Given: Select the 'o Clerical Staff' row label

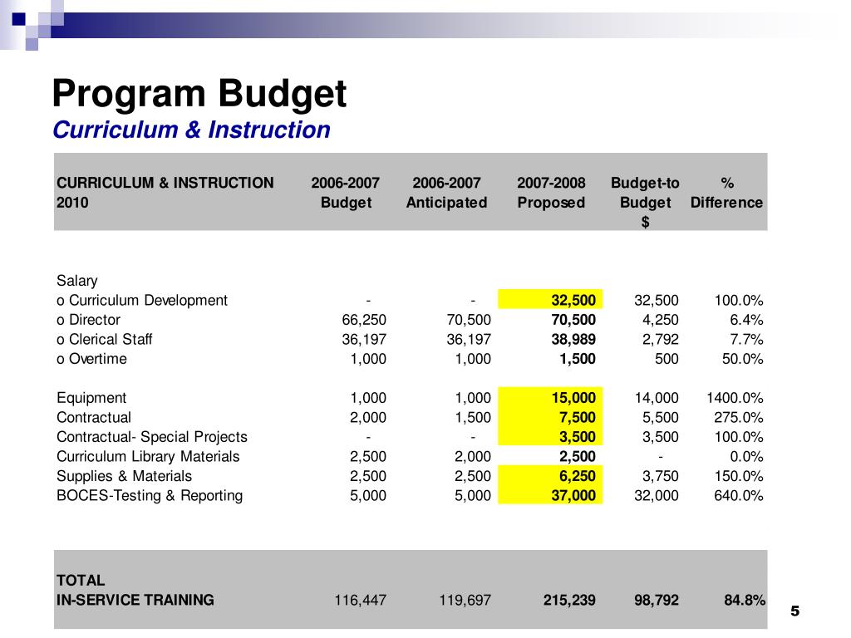Looking at the screenshot, I should tap(104, 340).
